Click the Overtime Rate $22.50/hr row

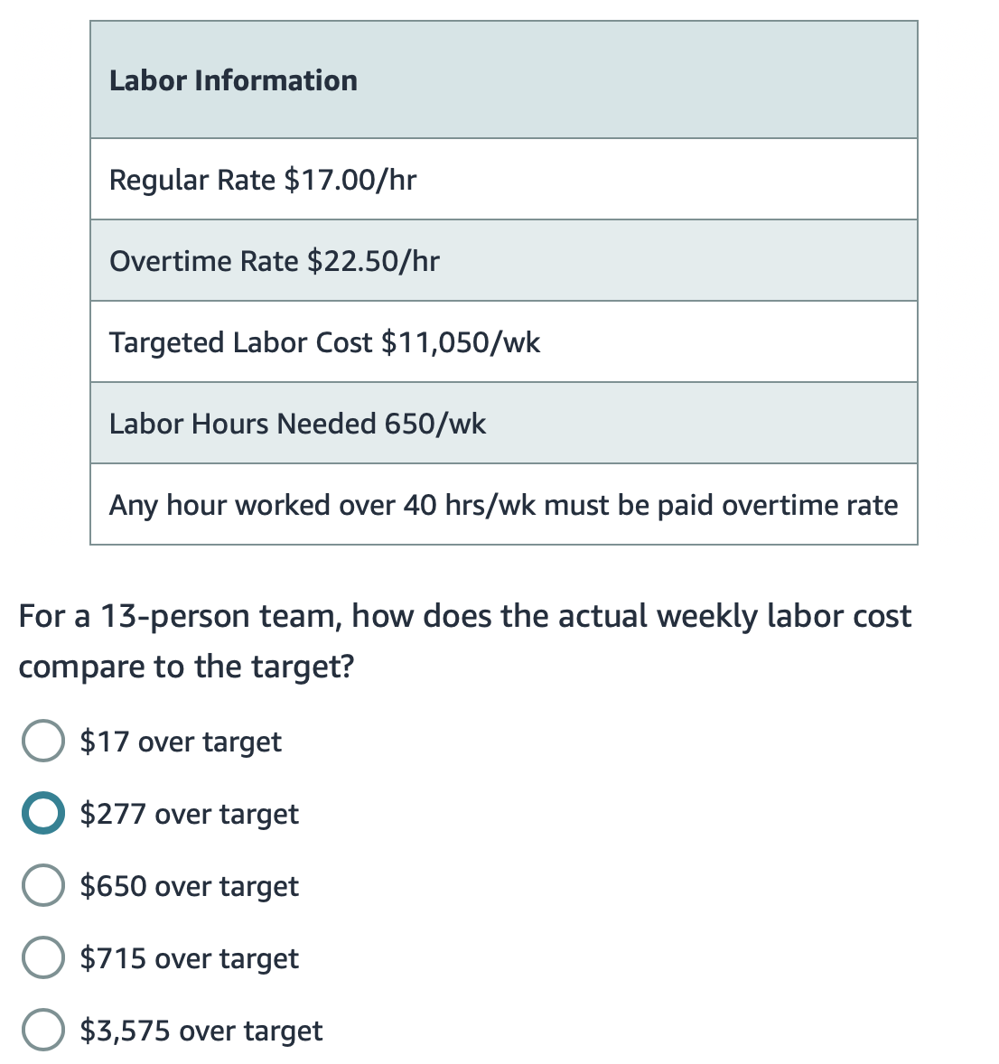(x=274, y=260)
